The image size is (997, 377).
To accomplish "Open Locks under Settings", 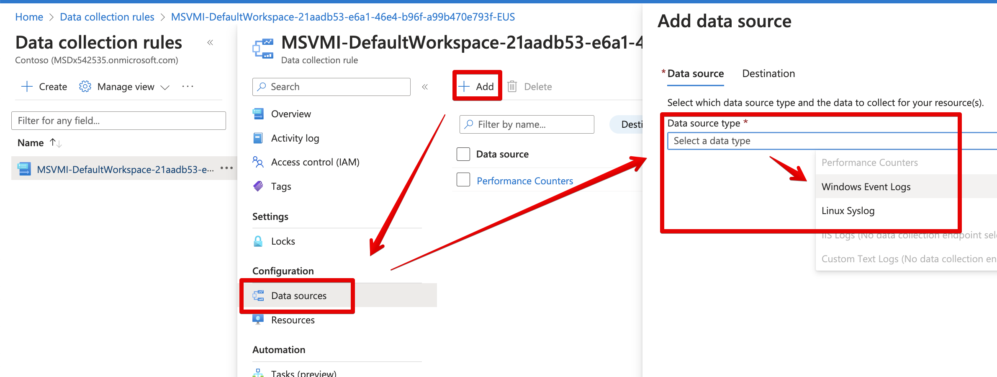I will point(283,241).
